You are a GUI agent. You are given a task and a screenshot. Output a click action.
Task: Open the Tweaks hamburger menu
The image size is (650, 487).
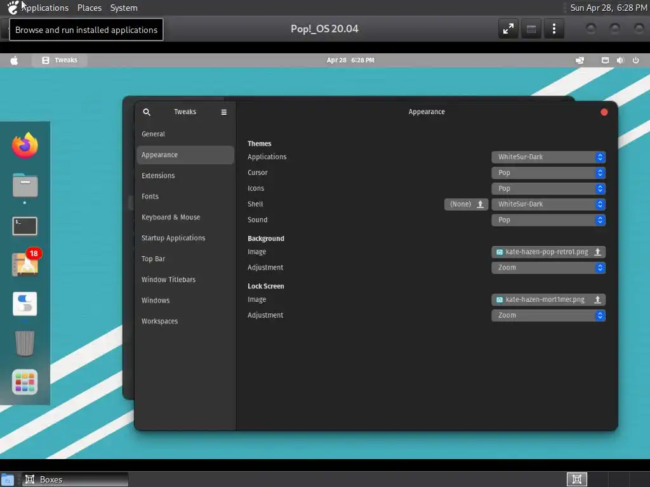[224, 112]
